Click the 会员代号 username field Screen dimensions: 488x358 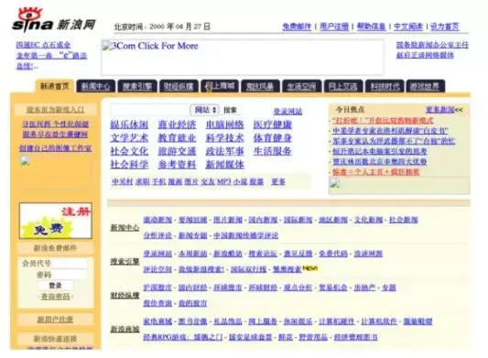69,264
